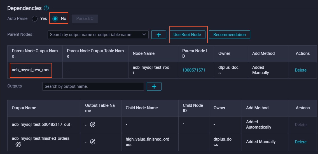Click the adb_mysql_test.finished_orders output name

point(41,138)
